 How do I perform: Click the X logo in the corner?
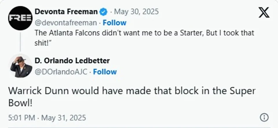264,13
